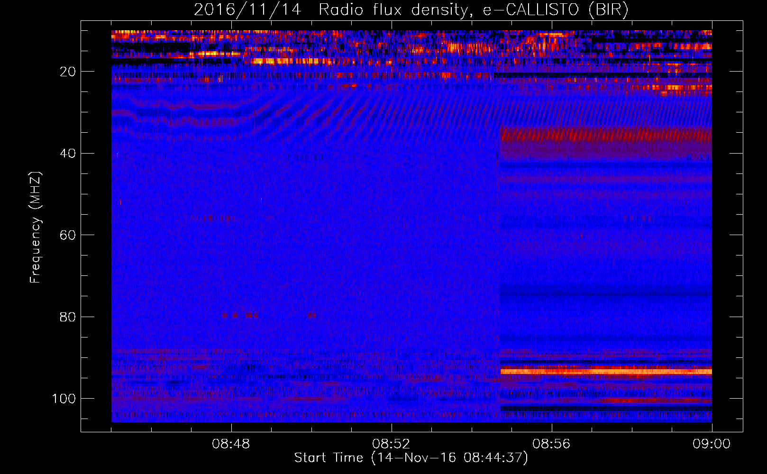767x474 pixels.
Task: Click the red striped band near 36 MHz
Action: tap(606, 136)
